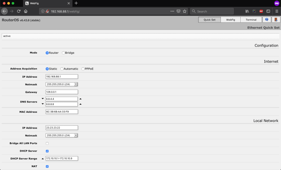The width and height of the screenshot is (281, 170).
Task: Click the Internet IP Address field
Action: coord(62,76)
